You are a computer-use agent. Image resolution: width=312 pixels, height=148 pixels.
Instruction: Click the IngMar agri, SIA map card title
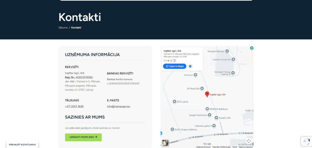point(172,51)
